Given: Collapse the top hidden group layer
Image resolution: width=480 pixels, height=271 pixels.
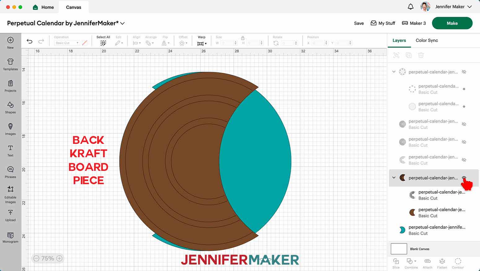Looking at the screenshot, I should (x=394, y=72).
